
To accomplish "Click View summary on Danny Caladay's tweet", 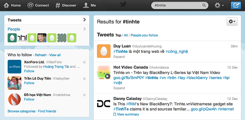I will click(126, 115).
